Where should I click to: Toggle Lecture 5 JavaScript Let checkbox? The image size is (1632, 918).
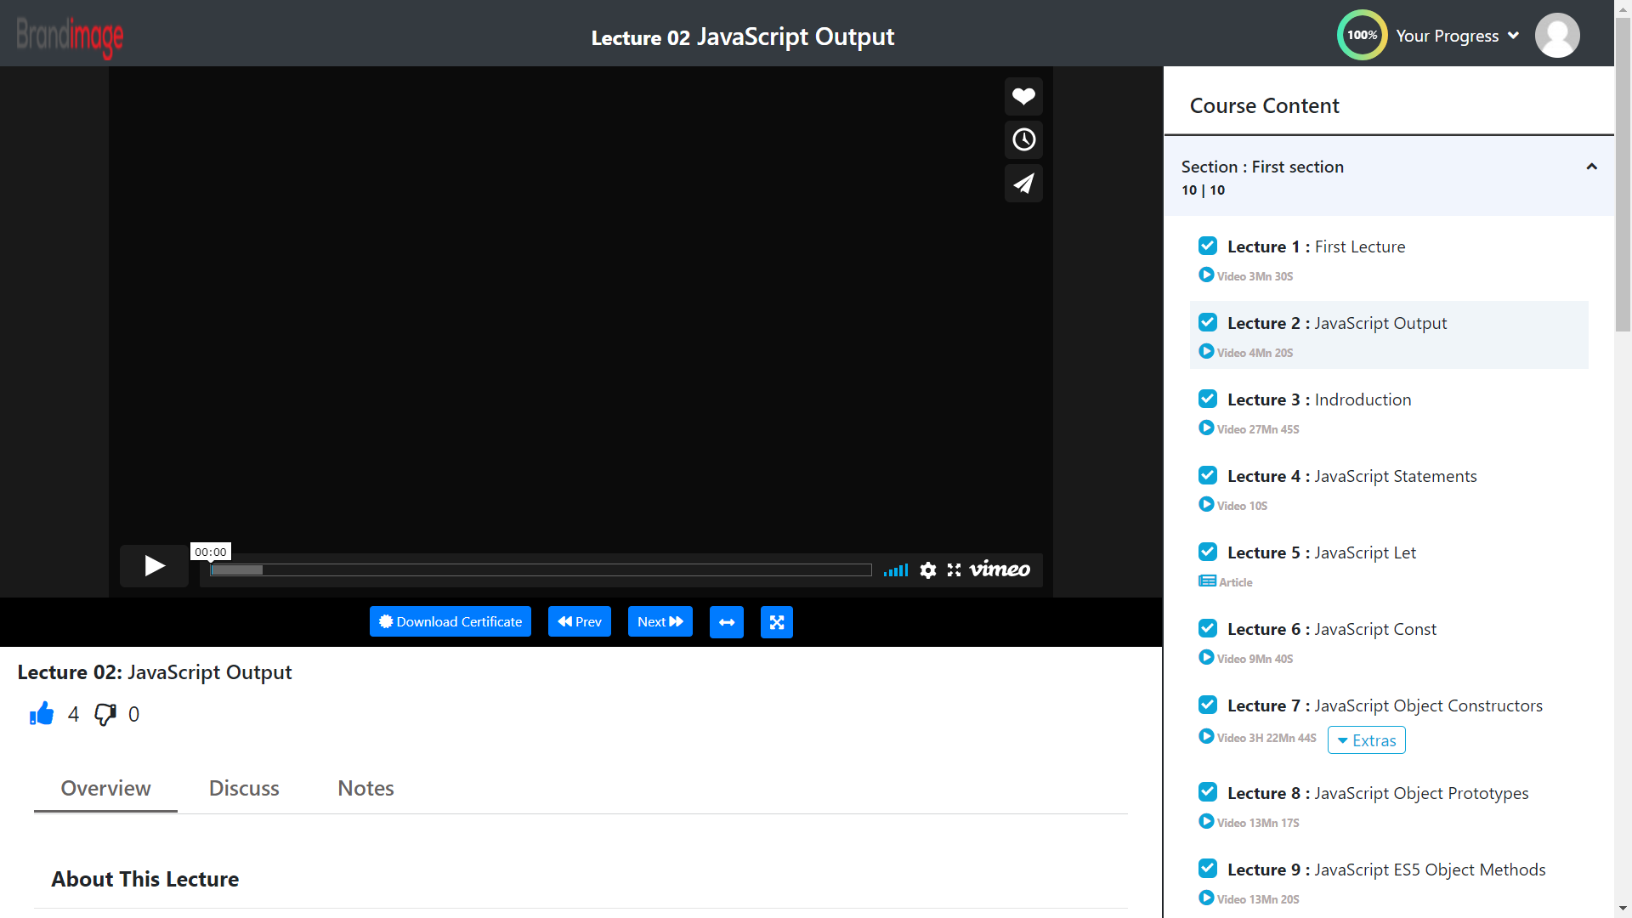point(1208,552)
